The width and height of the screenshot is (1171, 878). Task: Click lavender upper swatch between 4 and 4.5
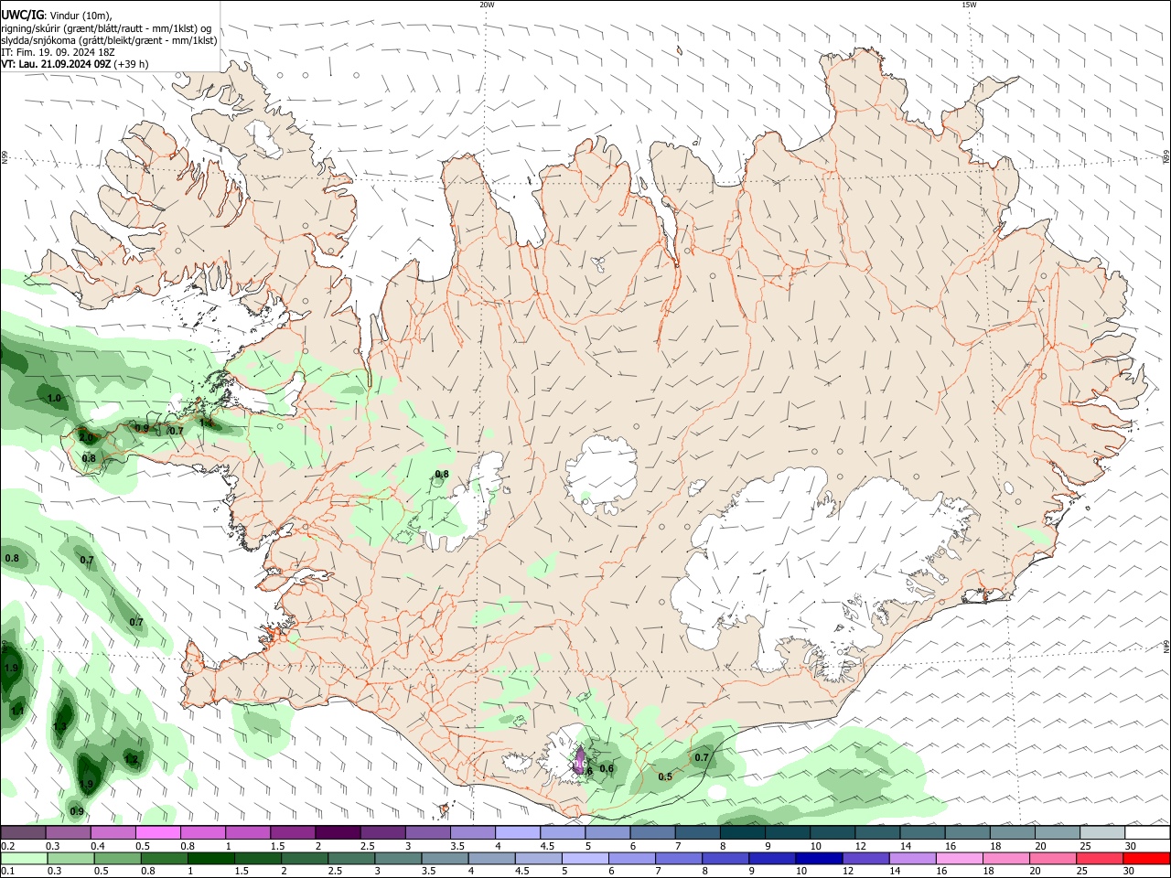(517, 833)
